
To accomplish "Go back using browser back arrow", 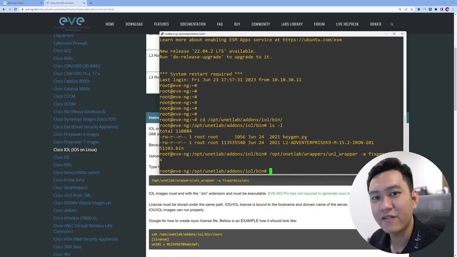I will click(x=4, y=9).
